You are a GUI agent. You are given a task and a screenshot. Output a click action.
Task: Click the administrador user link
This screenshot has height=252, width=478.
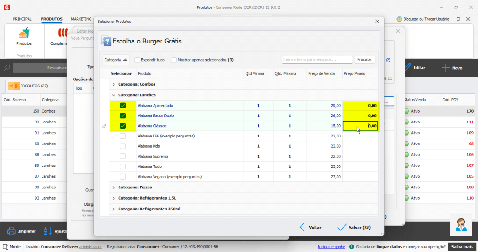click(x=91, y=247)
